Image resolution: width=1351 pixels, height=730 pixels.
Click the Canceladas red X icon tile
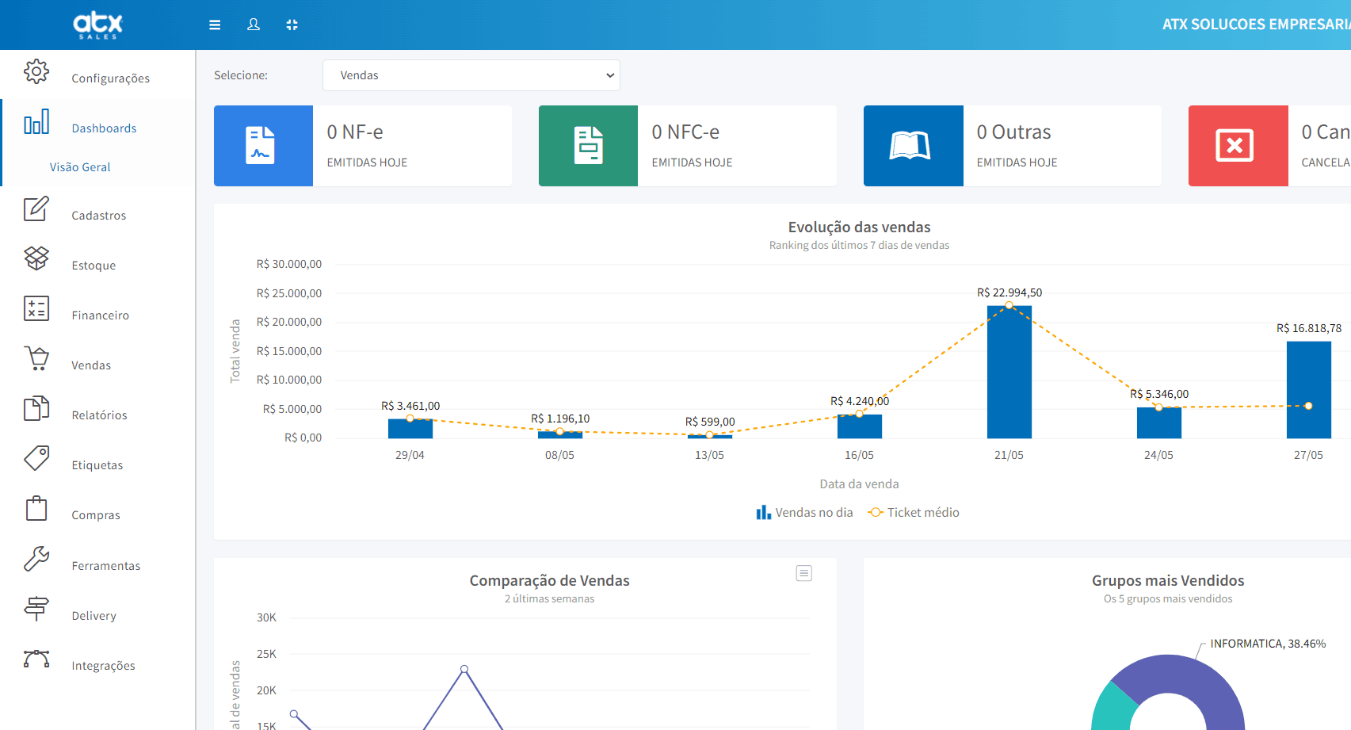pyautogui.click(x=1238, y=146)
